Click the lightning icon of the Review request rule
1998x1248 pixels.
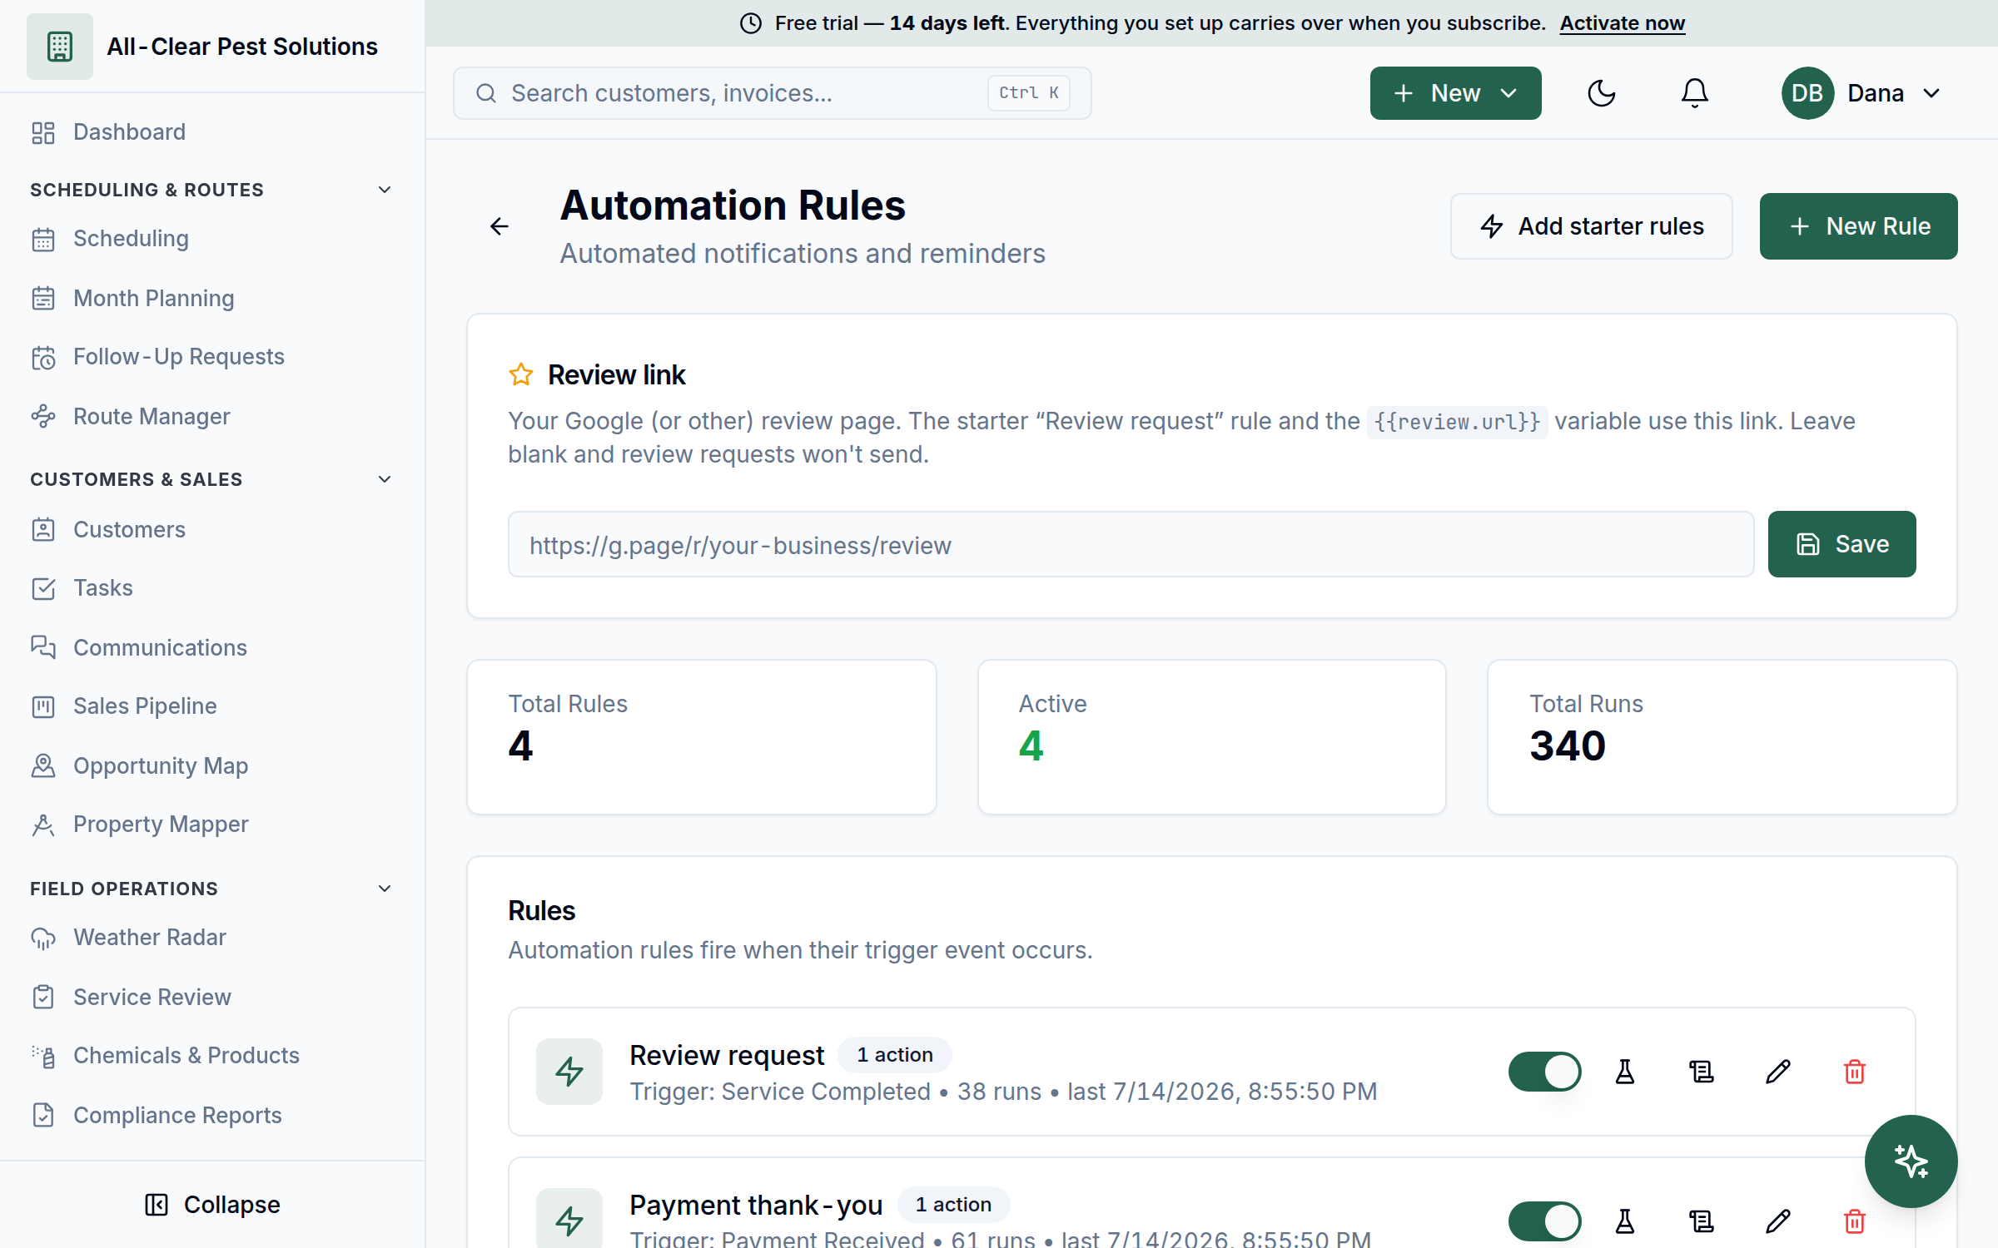(x=569, y=1072)
